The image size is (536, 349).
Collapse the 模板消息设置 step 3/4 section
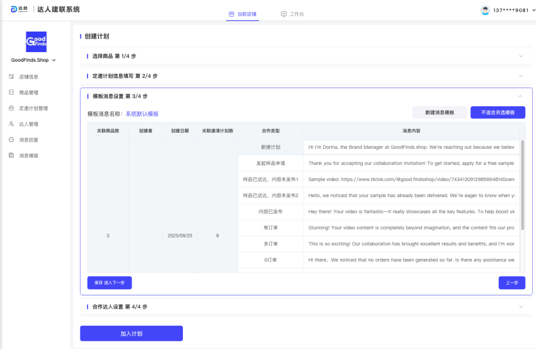(521, 96)
